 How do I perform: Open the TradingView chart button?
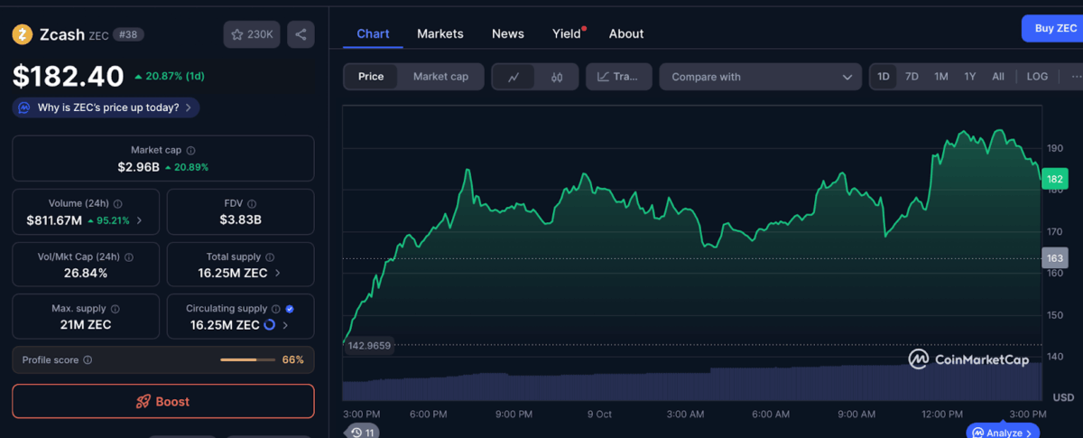(618, 77)
